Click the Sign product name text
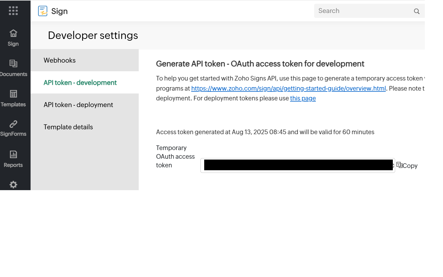The image size is (443, 277). click(59, 11)
